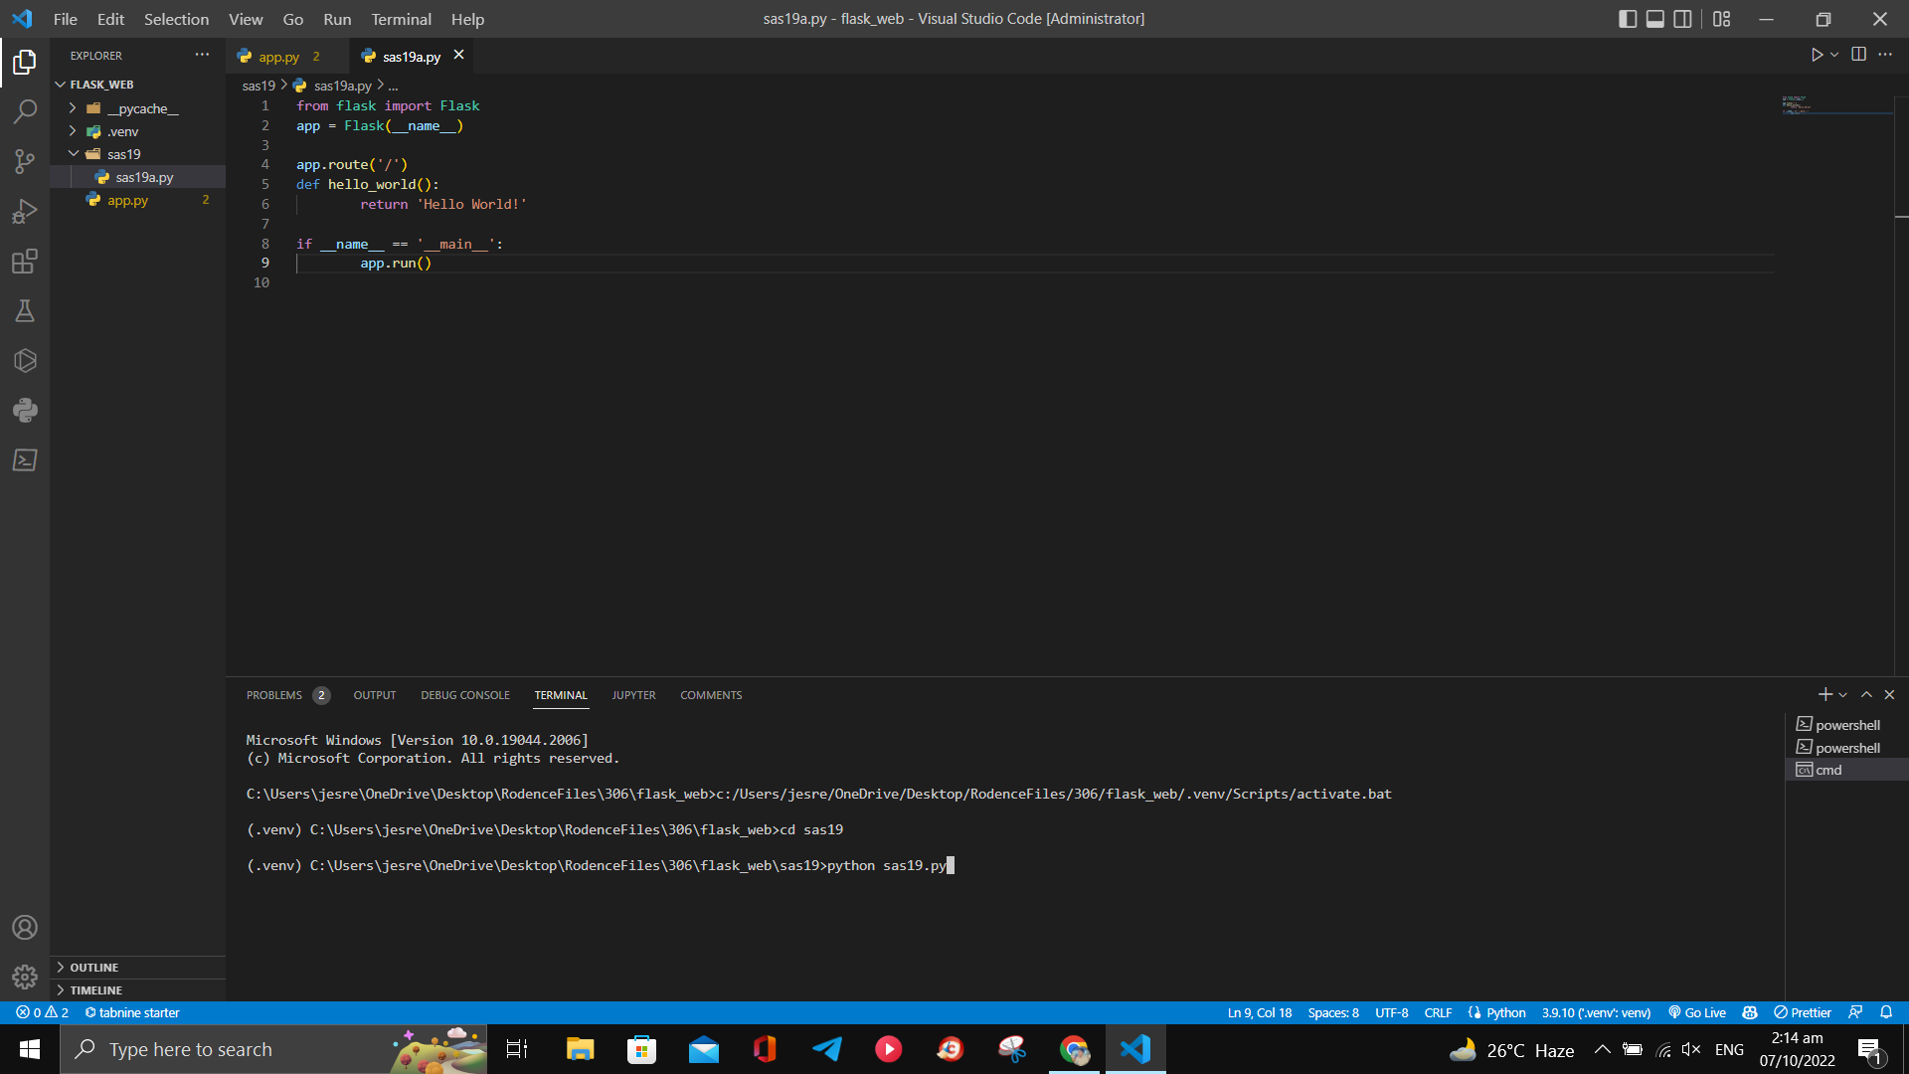Image resolution: width=1909 pixels, height=1074 pixels.
Task: Open a new terminal with the plus icon
Action: (x=1823, y=694)
